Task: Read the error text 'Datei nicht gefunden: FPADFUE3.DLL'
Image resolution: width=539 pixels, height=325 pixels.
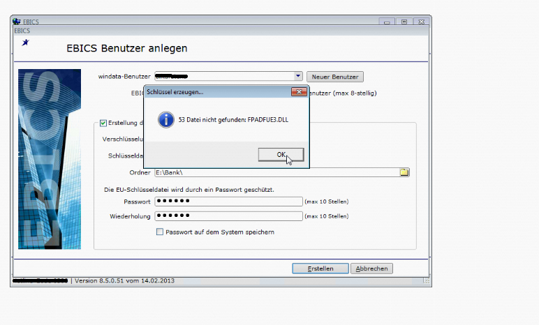Action: 237,119
